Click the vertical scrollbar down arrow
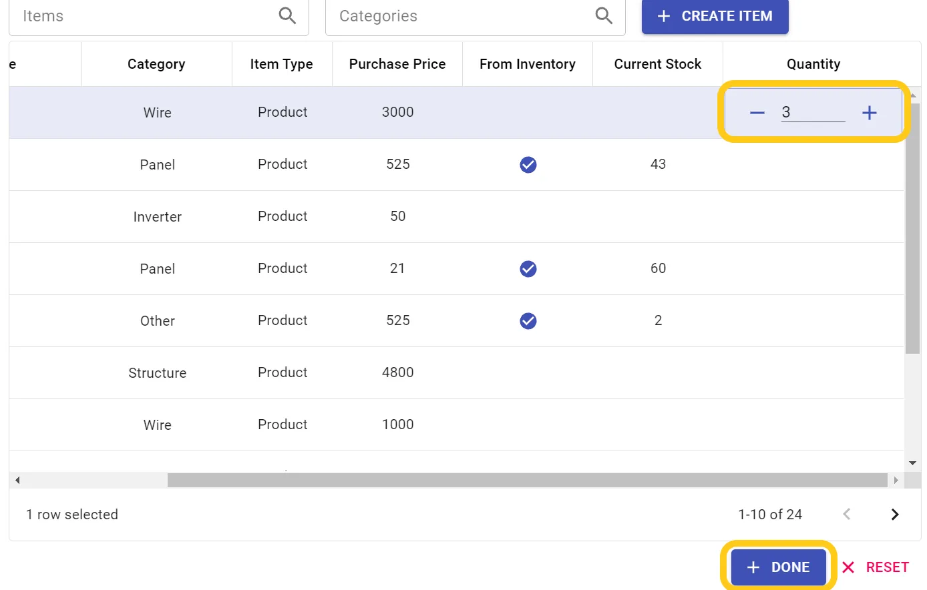 click(912, 463)
